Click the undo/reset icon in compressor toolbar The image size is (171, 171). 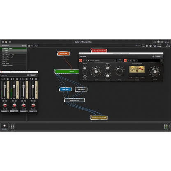(x=134, y=60)
